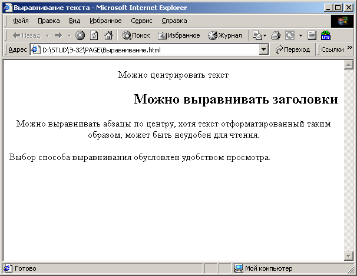Image resolution: width=357 pixels, height=276 pixels.
Task: Open the size button dropdown arrow
Action: tap(300, 36)
